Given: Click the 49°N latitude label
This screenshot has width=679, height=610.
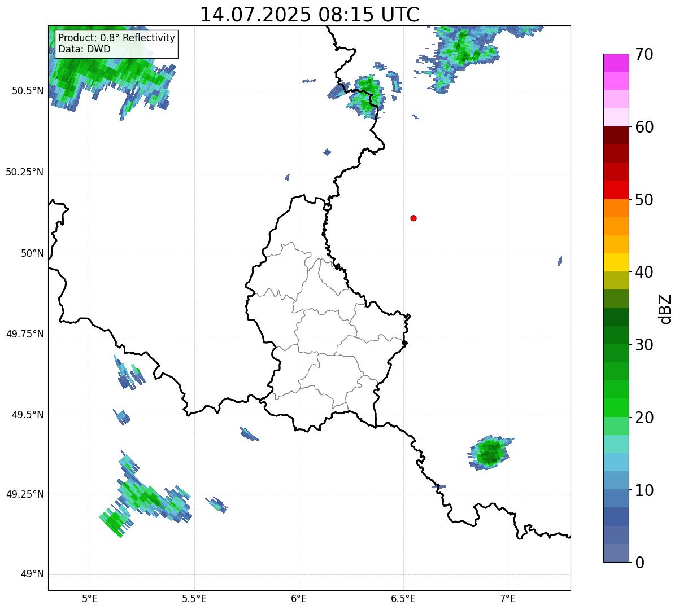Looking at the screenshot, I should click(x=32, y=574).
